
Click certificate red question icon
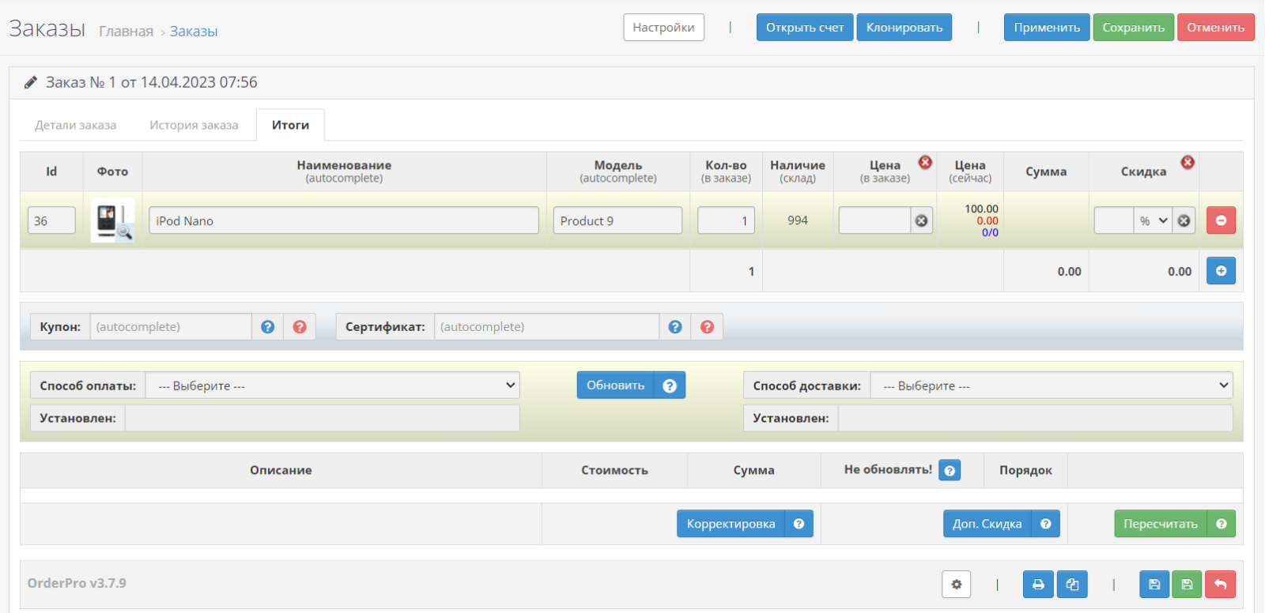(x=707, y=326)
